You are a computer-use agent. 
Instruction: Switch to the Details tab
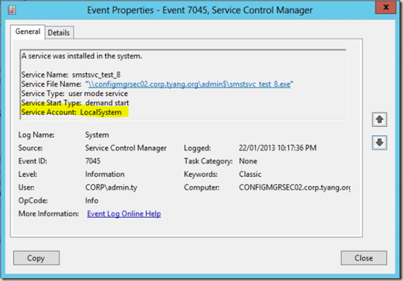pyautogui.click(x=59, y=33)
